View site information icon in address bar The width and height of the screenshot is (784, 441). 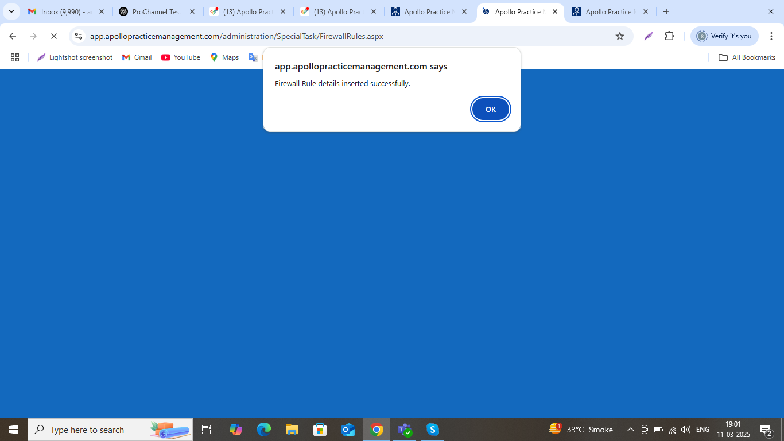tap(79, 36)
